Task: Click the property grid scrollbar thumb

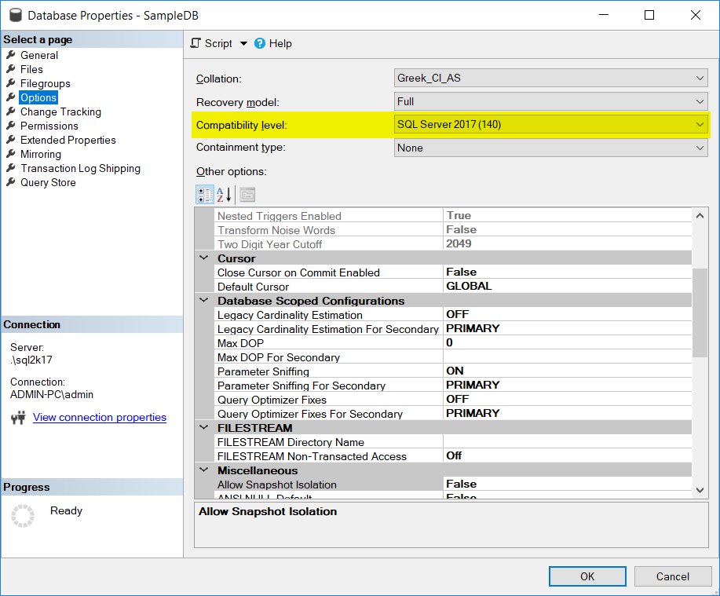Action: 700,313
